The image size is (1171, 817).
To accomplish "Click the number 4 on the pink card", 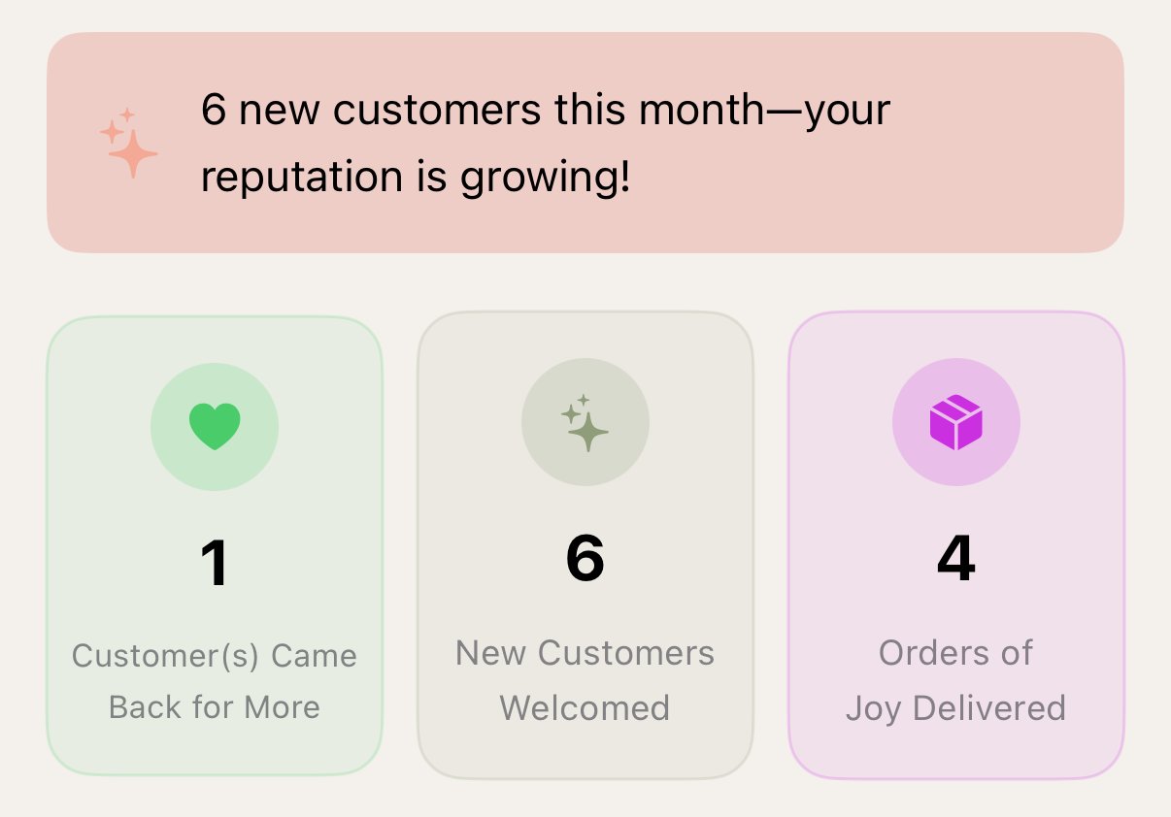I will [x=956, y=559].
